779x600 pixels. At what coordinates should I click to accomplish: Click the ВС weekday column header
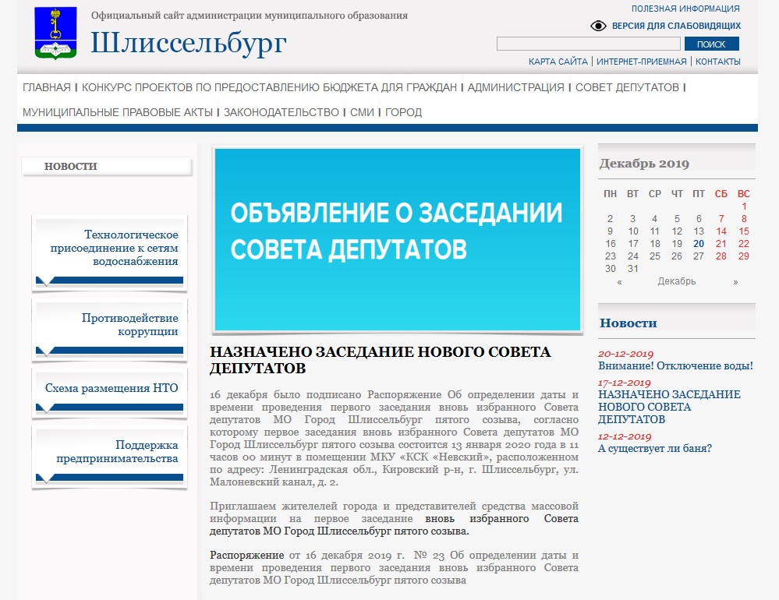point(743,193)
